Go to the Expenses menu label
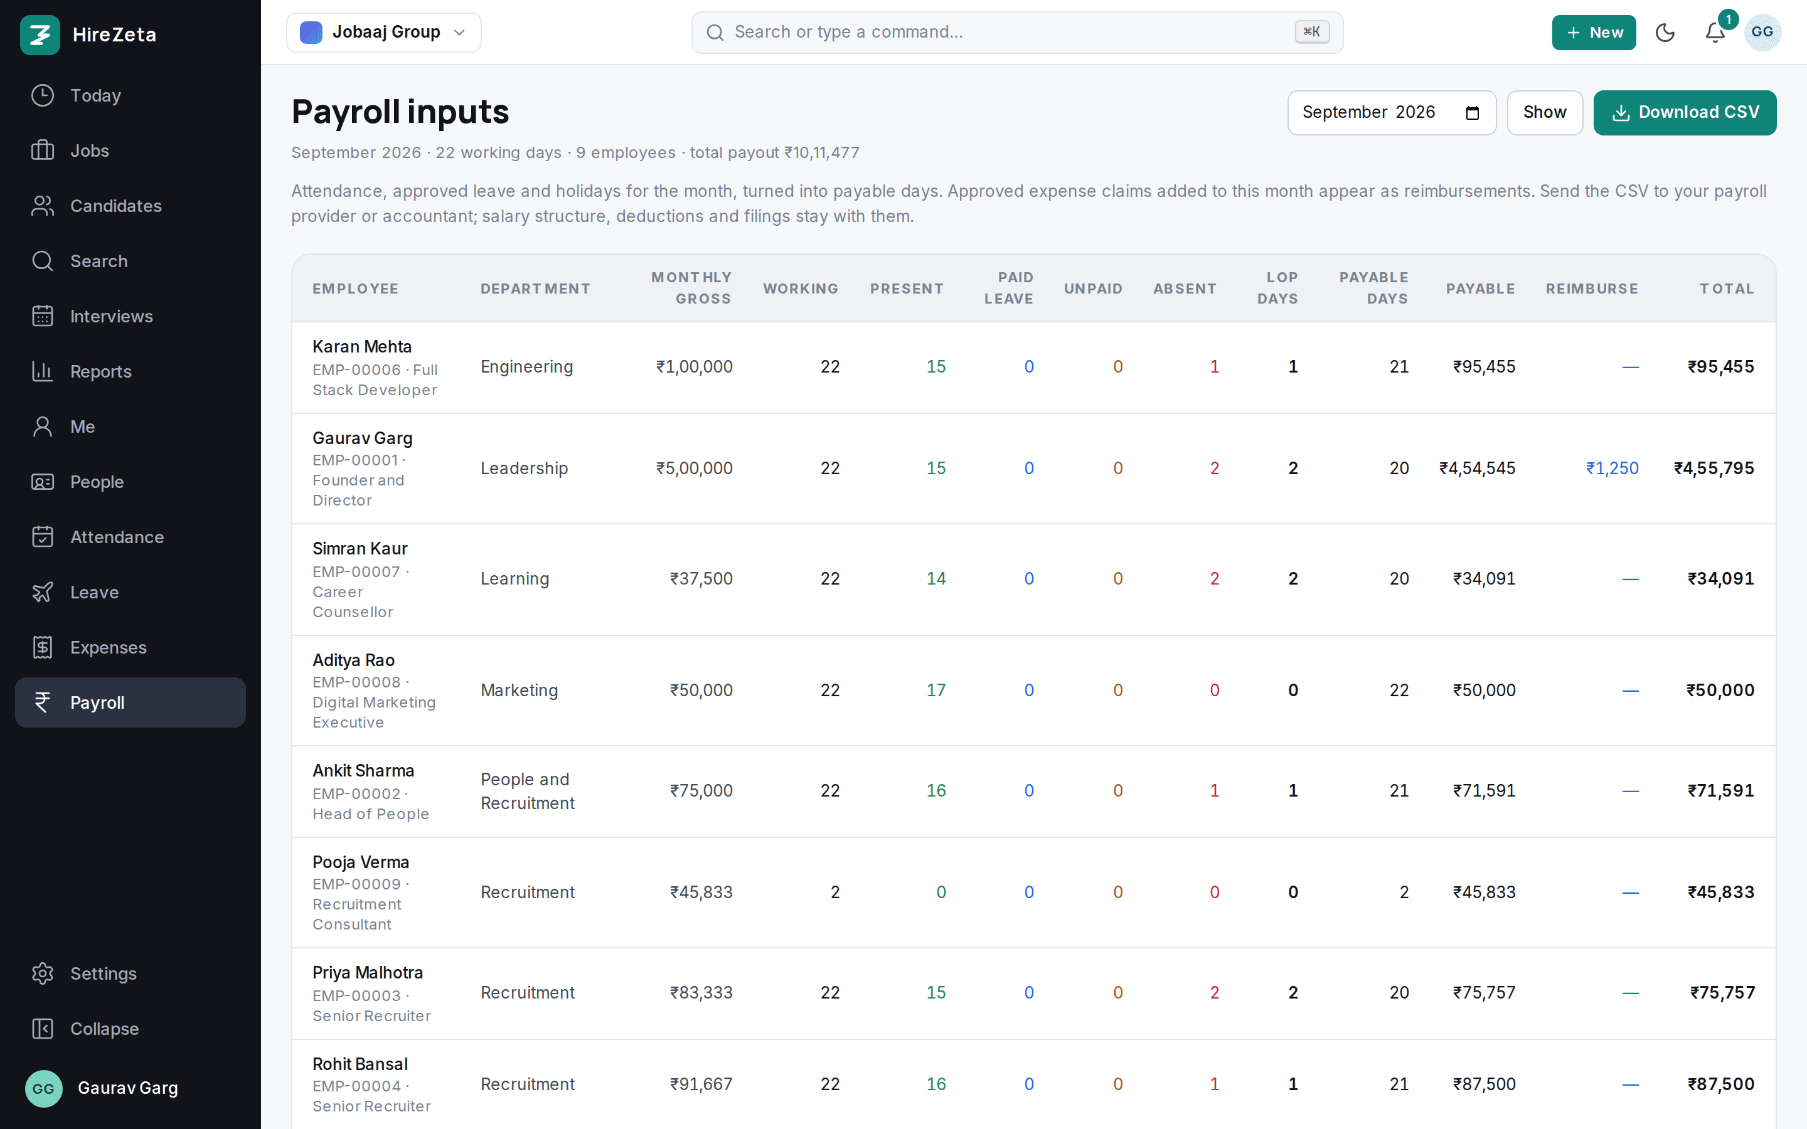This screenshot has width=1807, height=1129. point(109,647)
